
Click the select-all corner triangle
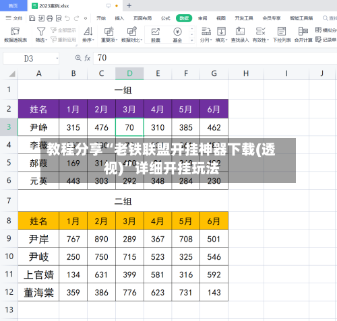pyautogui.click(x=12, y=73)
